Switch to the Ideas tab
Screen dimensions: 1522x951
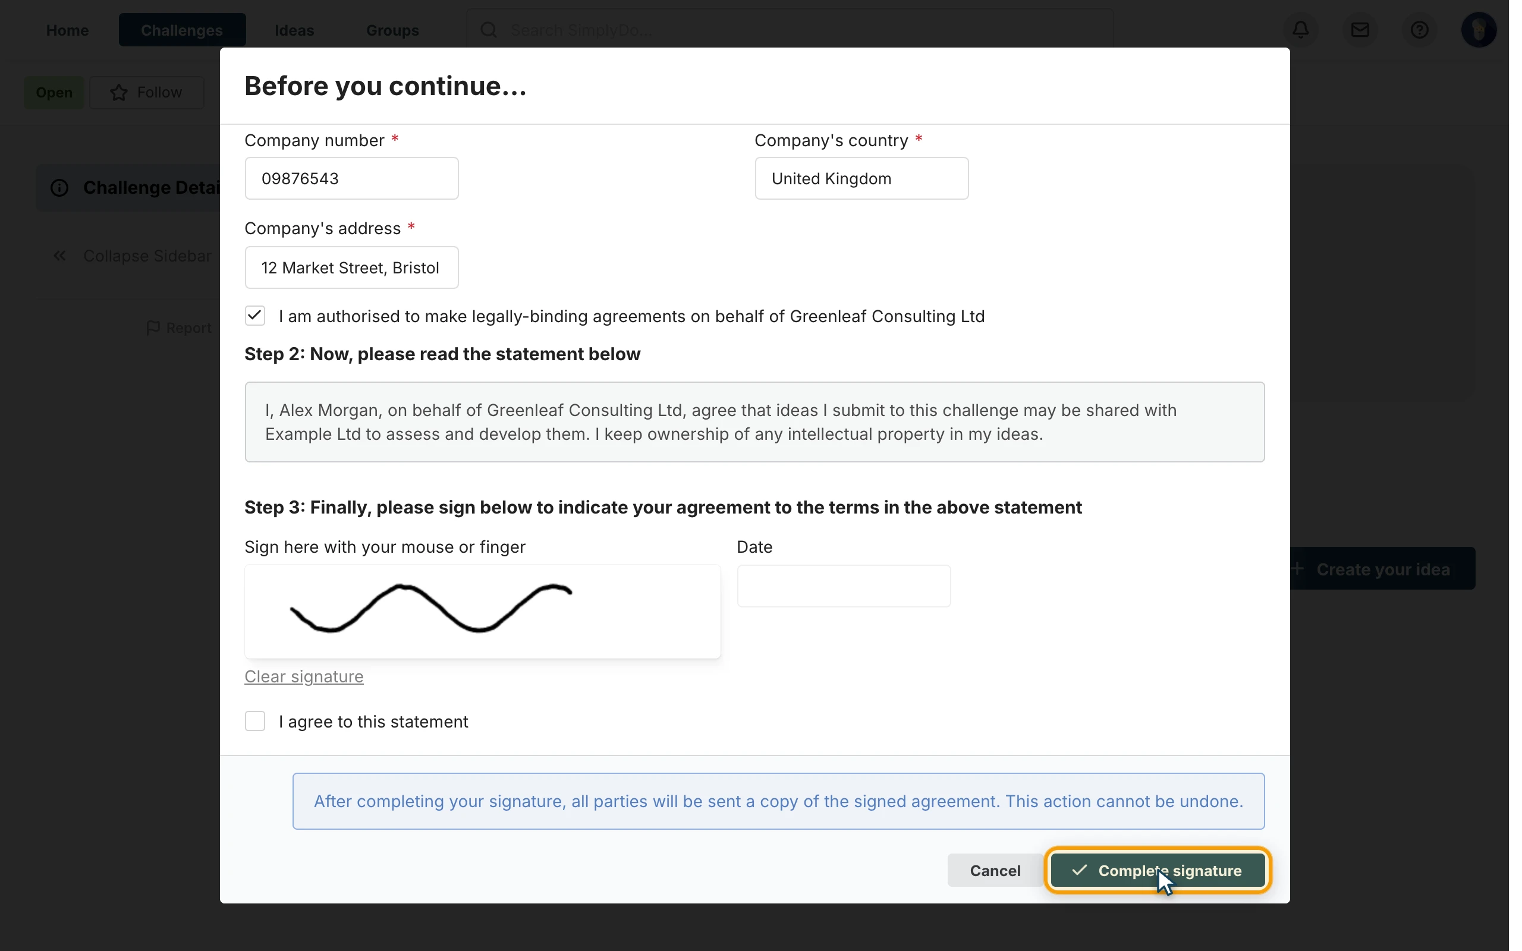(x=294, y=30)
